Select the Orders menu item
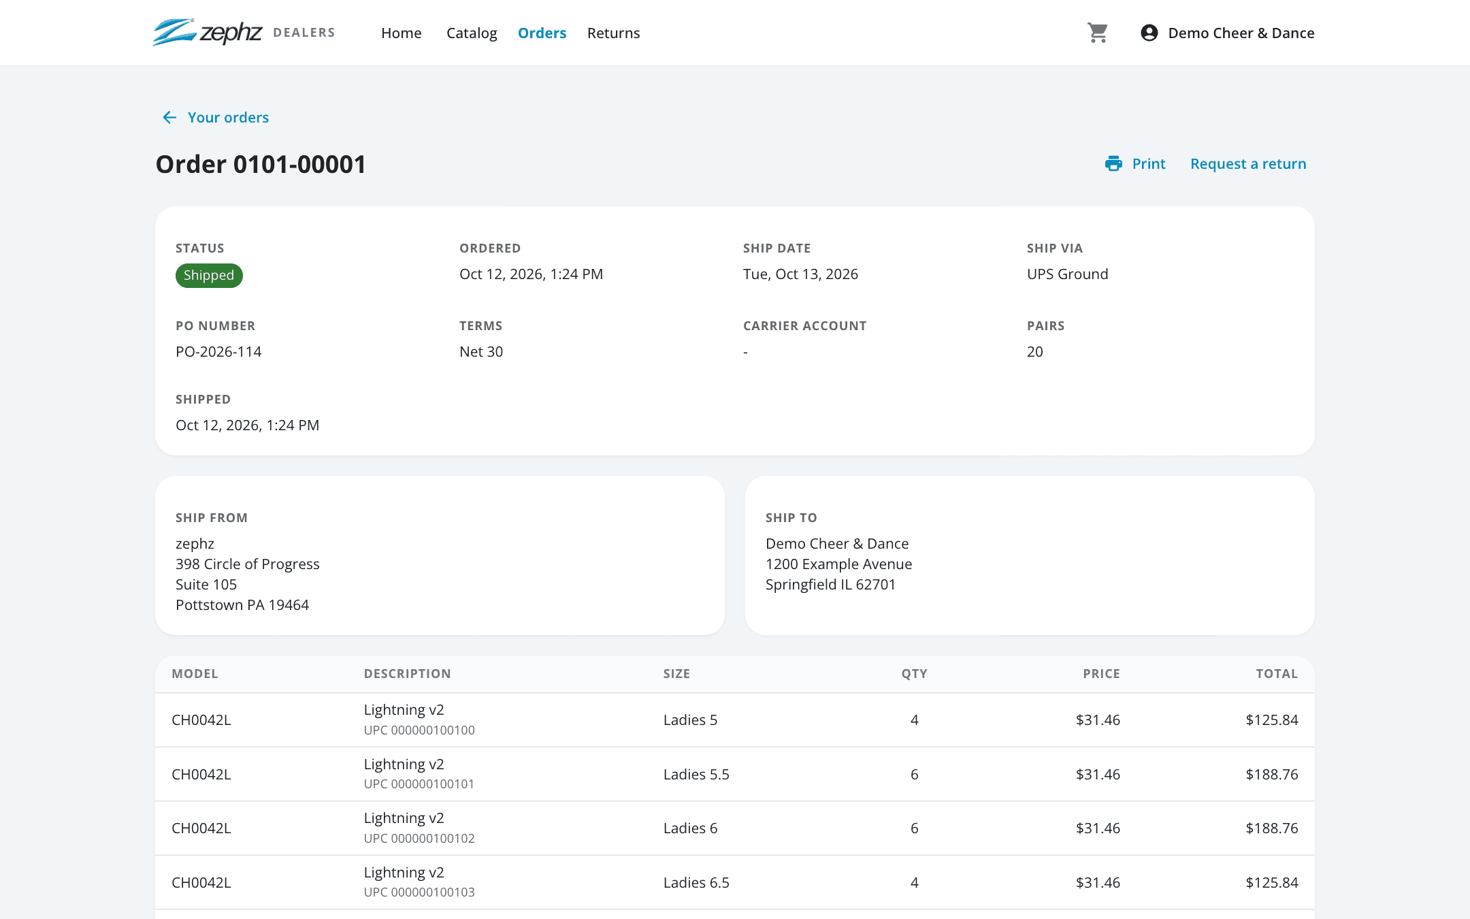Image resolution: width=1470 pixels, height=919 pixels. (542, 33)
